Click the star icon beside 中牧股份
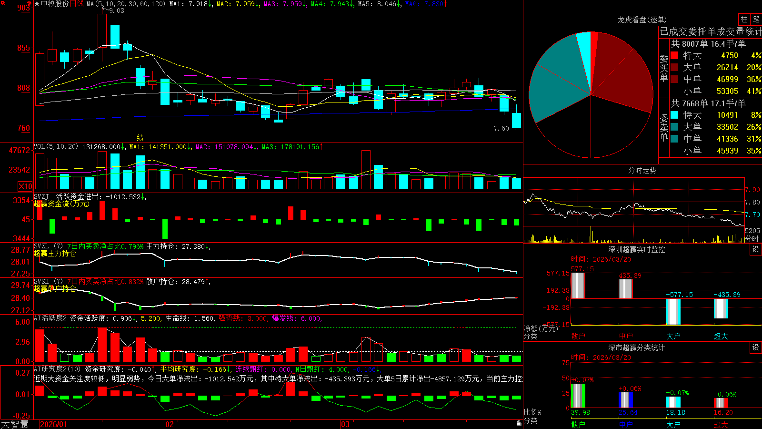 coord(37,4)
